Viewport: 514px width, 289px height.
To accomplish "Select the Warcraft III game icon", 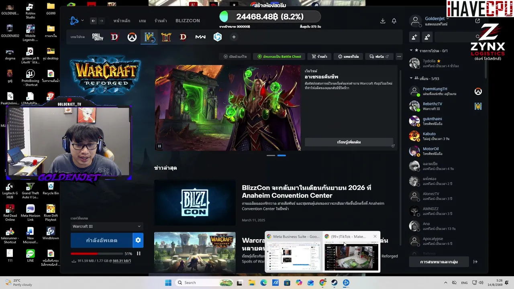I will [x=149, y=37].
